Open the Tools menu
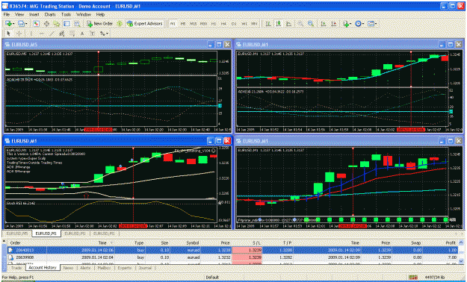Image resolution: width=467 pixels, height=282 pixels. 66,14
